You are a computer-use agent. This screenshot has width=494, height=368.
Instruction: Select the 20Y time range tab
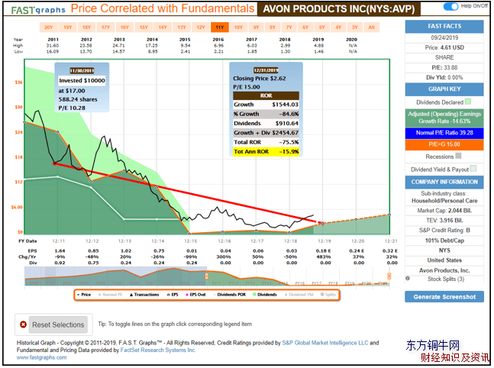point(49,27)
